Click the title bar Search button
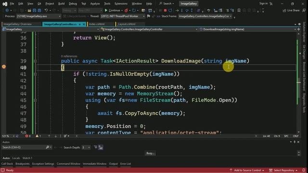 [167, 4]
